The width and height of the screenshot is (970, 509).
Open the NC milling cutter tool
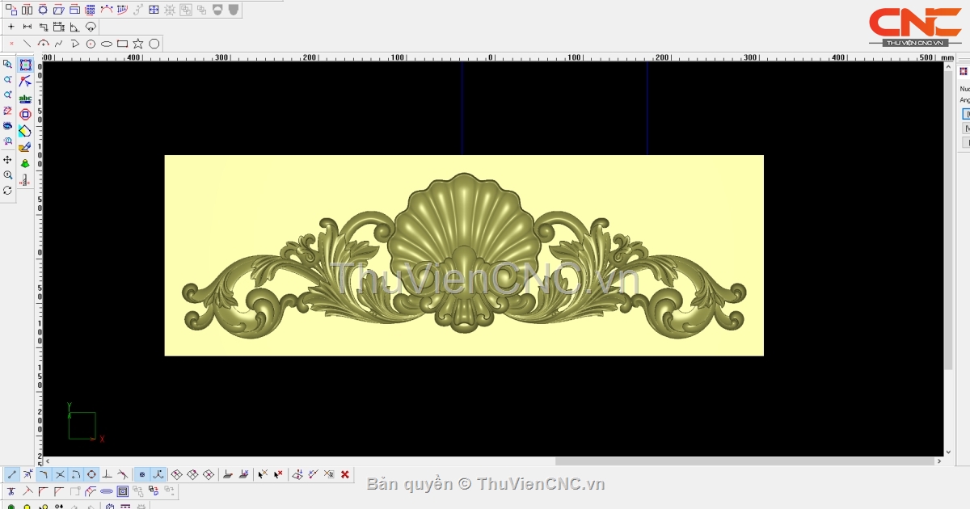25,181
